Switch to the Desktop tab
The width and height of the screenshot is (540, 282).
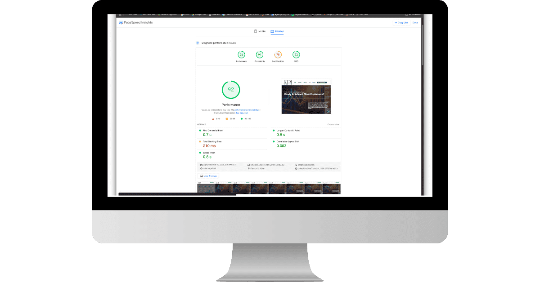point(276,31)
